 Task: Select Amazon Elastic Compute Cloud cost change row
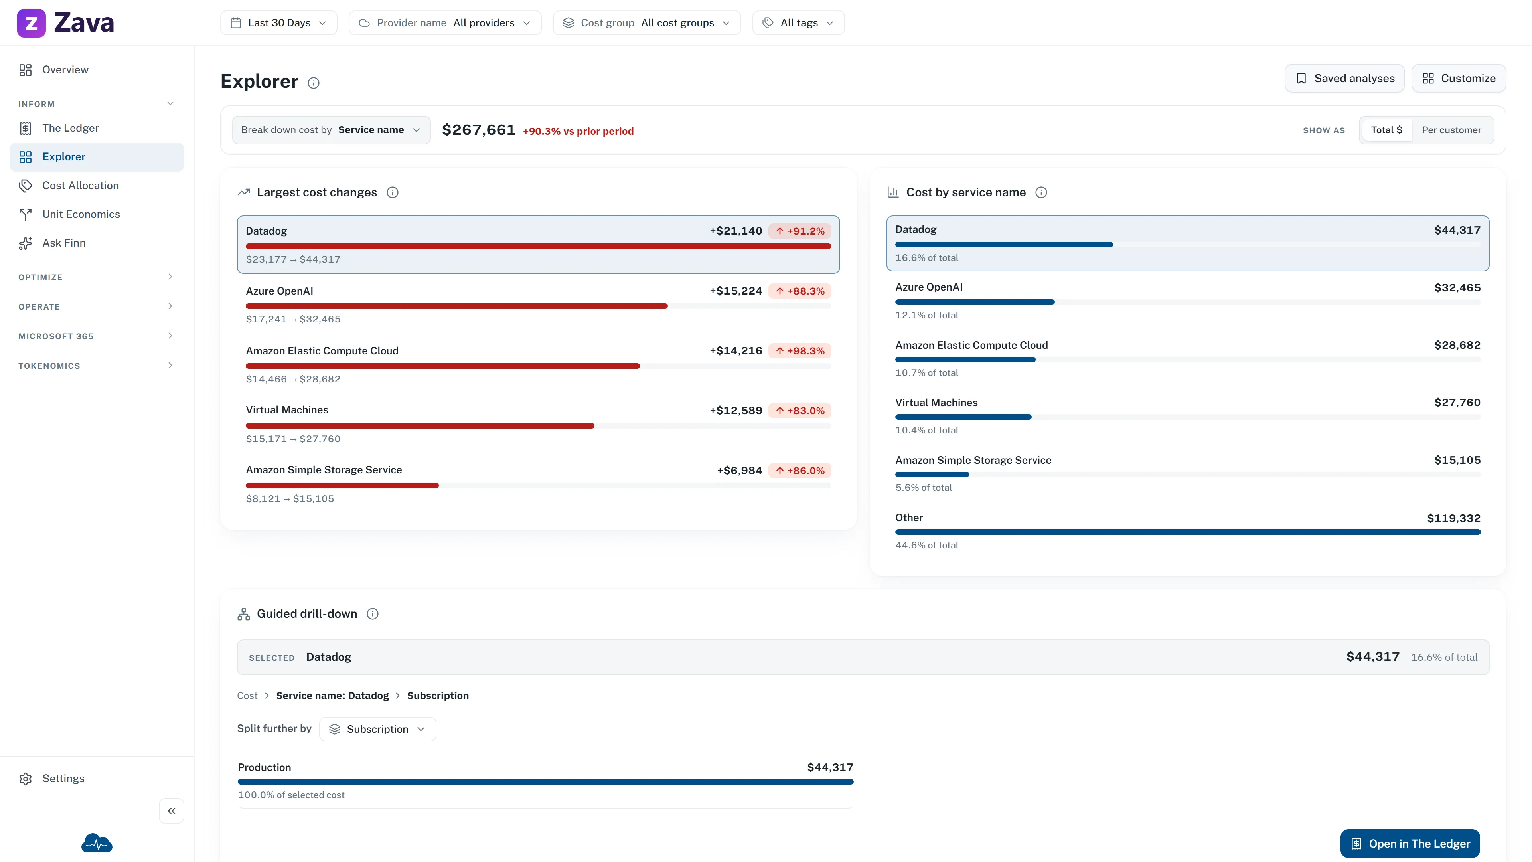pos(538,365)
